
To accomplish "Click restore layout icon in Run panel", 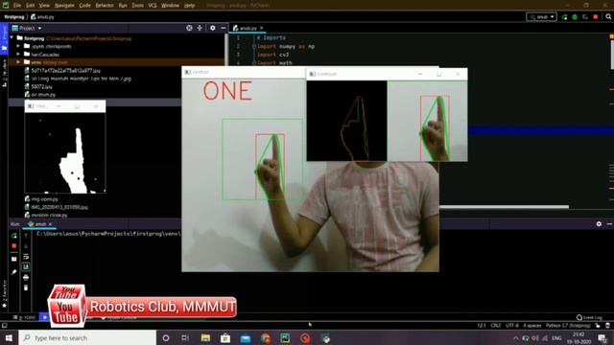I will pos(14,259).
